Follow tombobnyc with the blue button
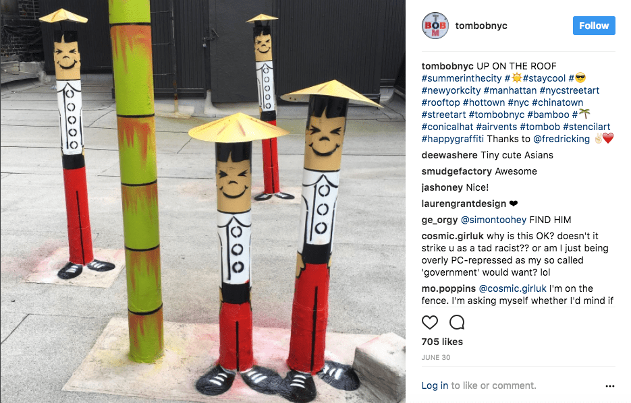The width and height of the screenshot is (631, 403). pos(594,26)
